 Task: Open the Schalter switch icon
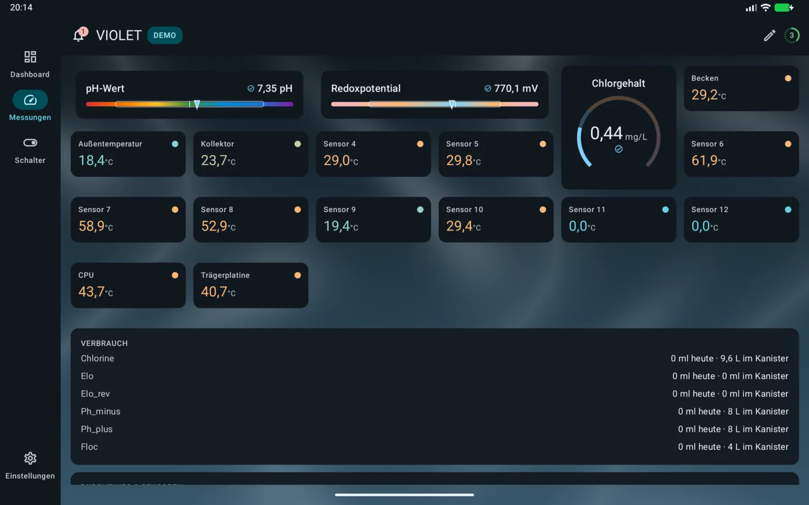point(30,143)
